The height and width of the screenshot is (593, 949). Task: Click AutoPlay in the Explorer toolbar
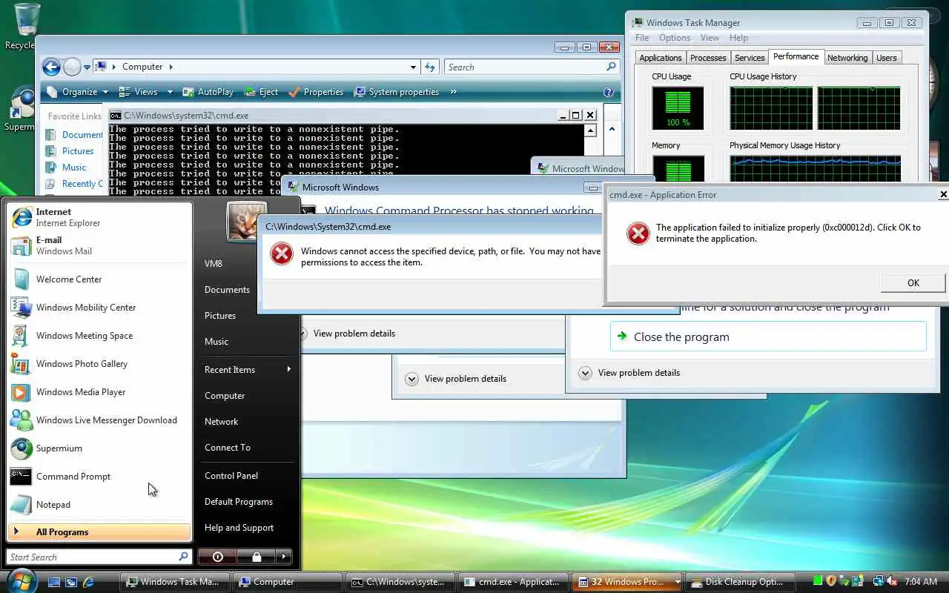(208, 92)
